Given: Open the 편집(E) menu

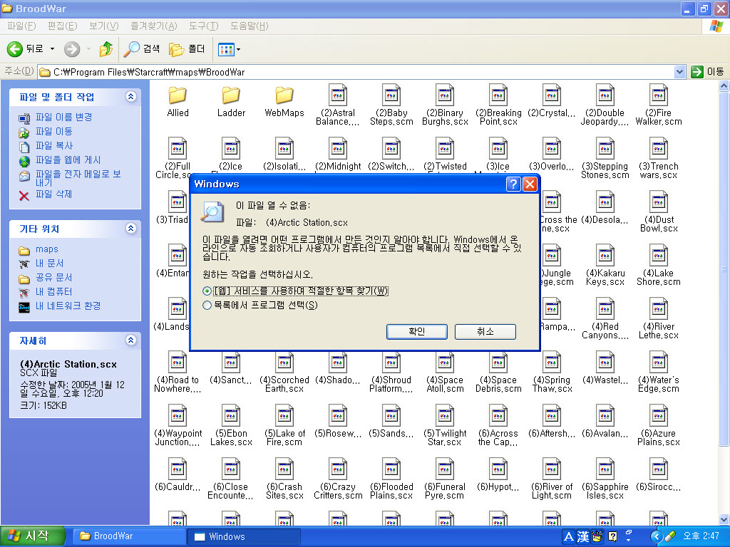Looking at the screenshot, I should 63,26.
